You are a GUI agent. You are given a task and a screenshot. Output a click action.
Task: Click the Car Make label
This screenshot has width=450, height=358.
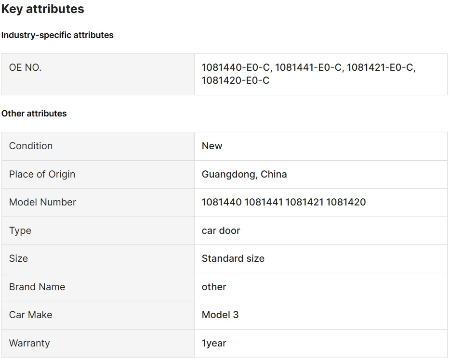(31, 315)
